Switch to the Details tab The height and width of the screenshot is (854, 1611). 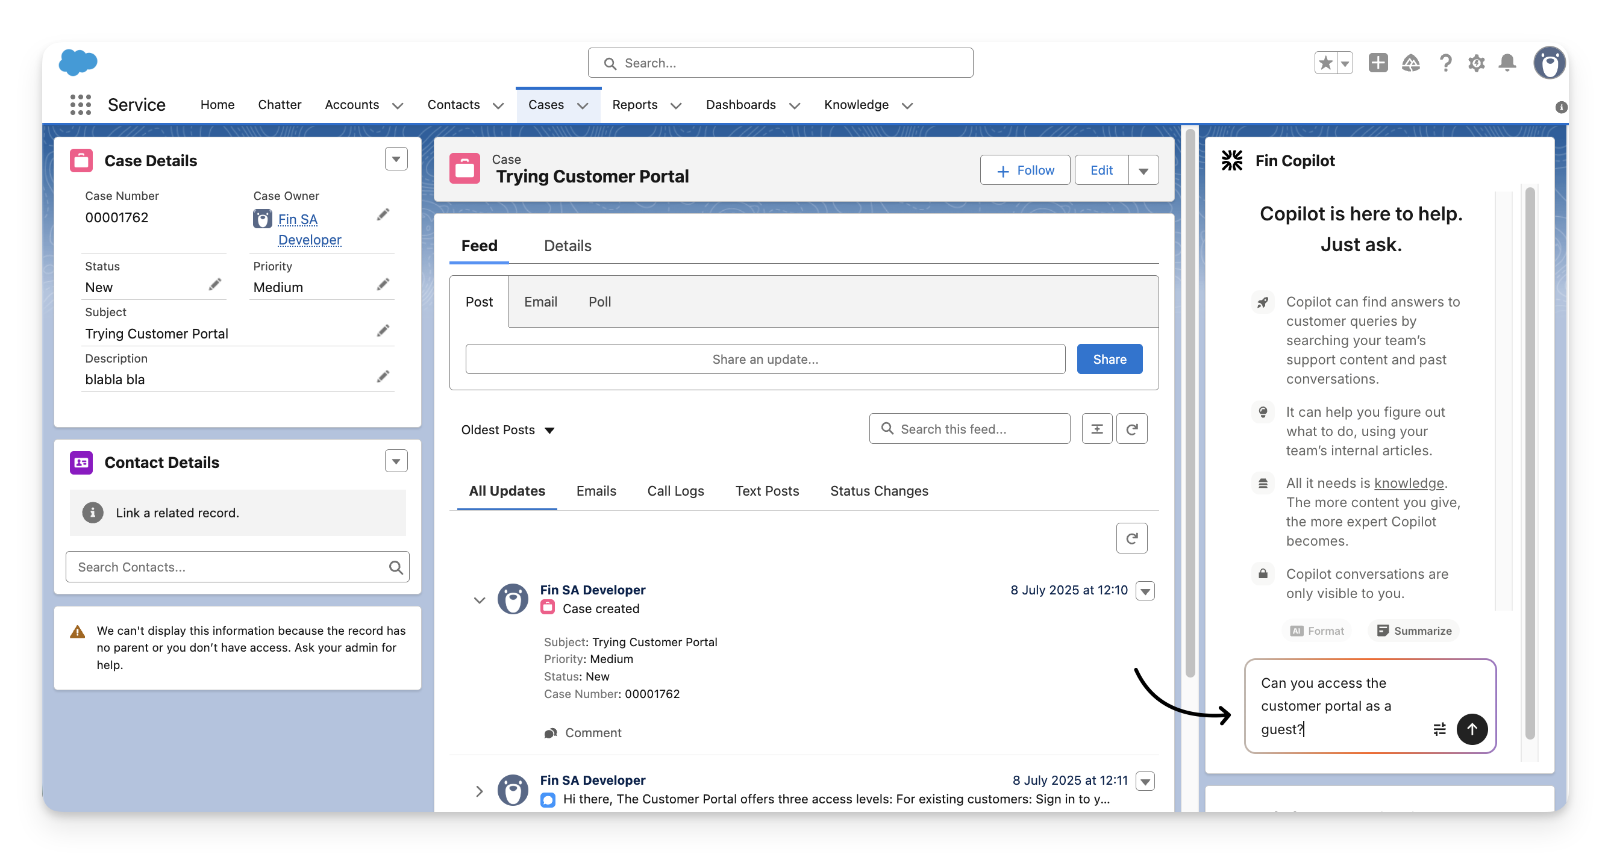point(568,246)
